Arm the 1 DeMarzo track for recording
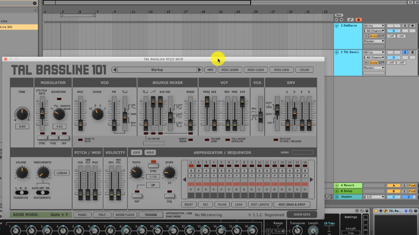The height and width of the screenshot is (235, 419). coord(412,26)
